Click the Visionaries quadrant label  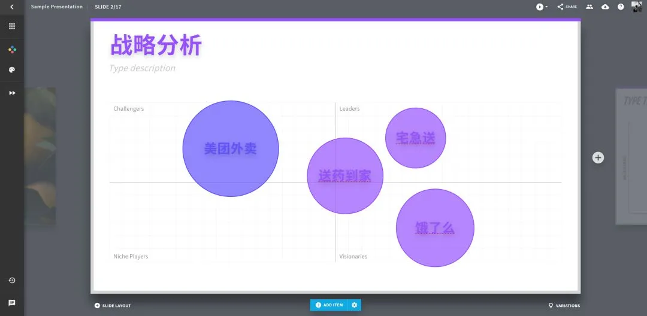click(353, 256)
